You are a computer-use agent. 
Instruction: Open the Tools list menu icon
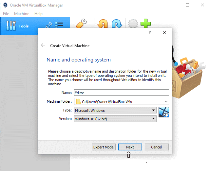[59, 25]
